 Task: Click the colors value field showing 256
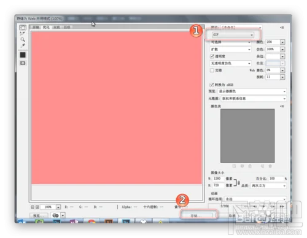273,42
